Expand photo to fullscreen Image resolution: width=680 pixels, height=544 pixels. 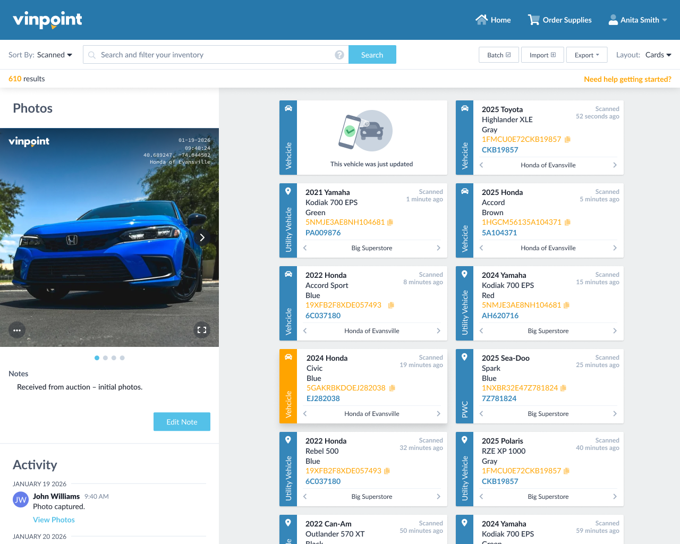click(202, 330)
